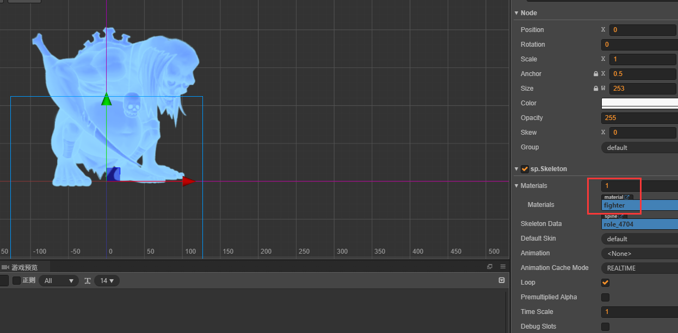Click the font size text icon
Viewport: 678px width, 333px height.
click(87, 281)
